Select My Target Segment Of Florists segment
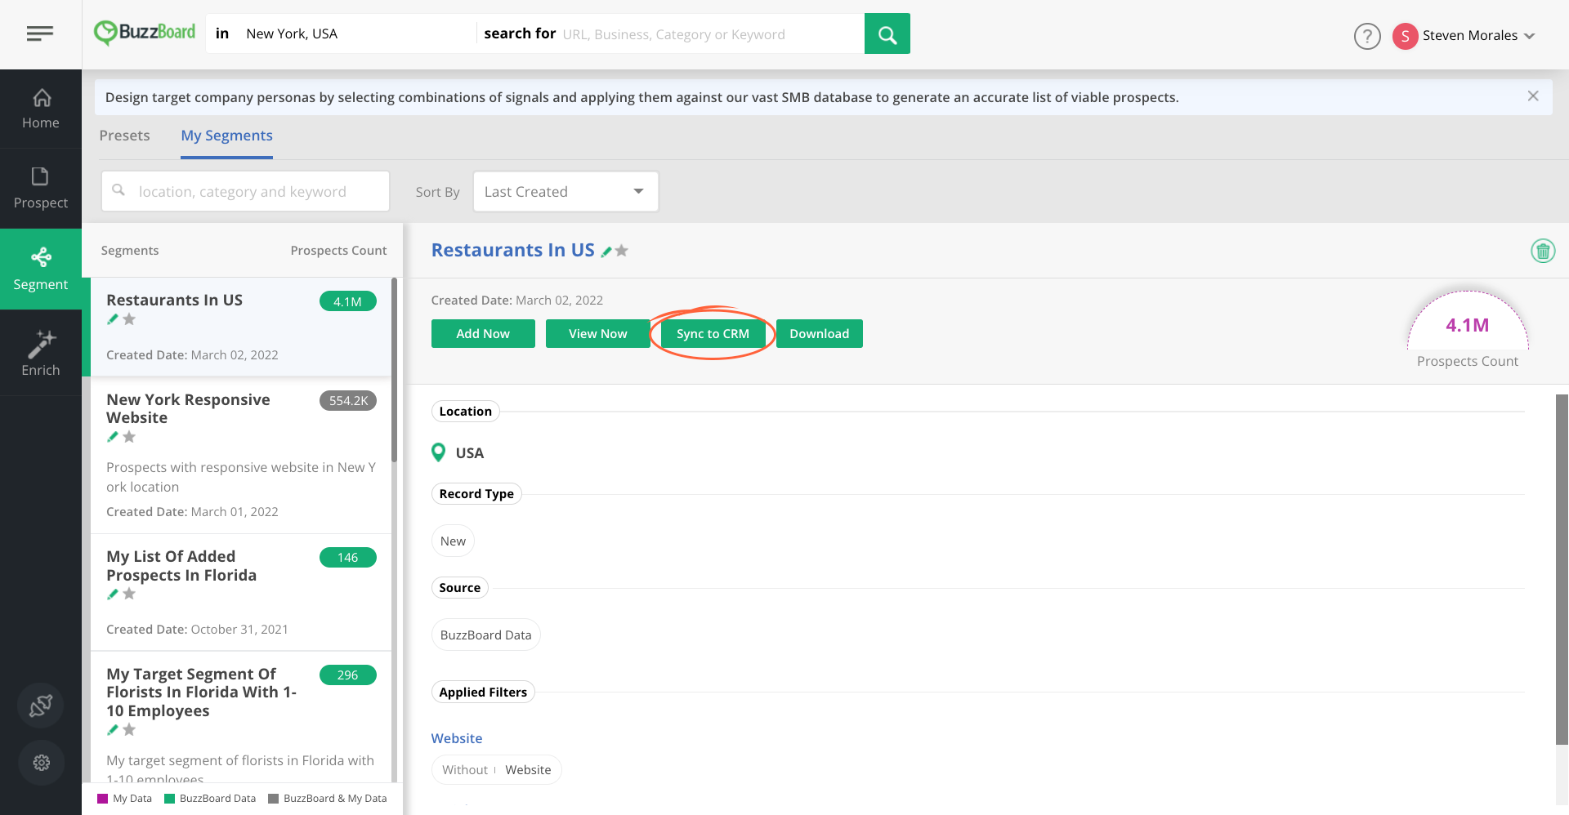Viewport: 1569px width, 815px height. (240, 719)
